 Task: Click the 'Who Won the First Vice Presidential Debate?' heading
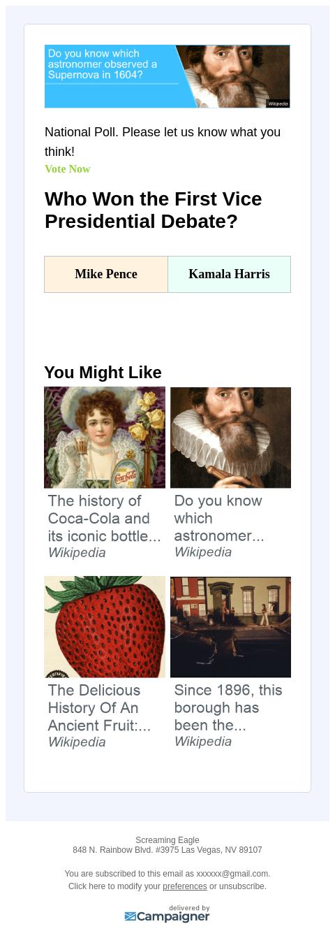(x=154, y=210)
